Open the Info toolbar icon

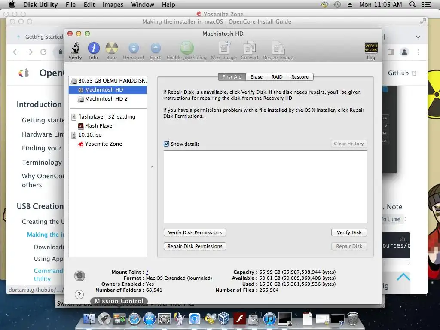click(93, 48)
